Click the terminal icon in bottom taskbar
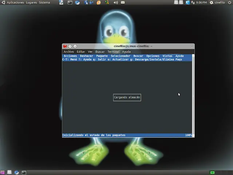The width and height of the screenshot is (233, 175). 24,172
